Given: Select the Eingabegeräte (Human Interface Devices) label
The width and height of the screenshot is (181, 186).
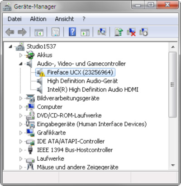Looking at the screenshot, I should pos(92,124).
